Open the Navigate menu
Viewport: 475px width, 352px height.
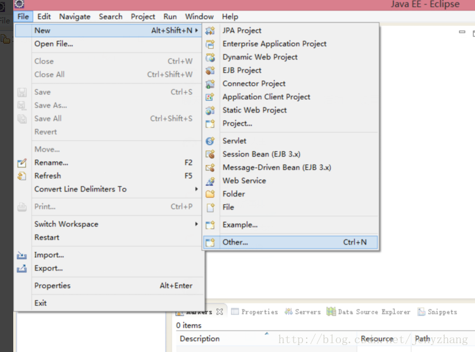[75, 16]
